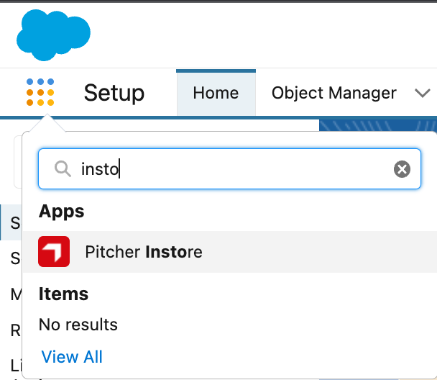Select the sidebar item starting with M
437x380 pixels.
click(13, 294)
